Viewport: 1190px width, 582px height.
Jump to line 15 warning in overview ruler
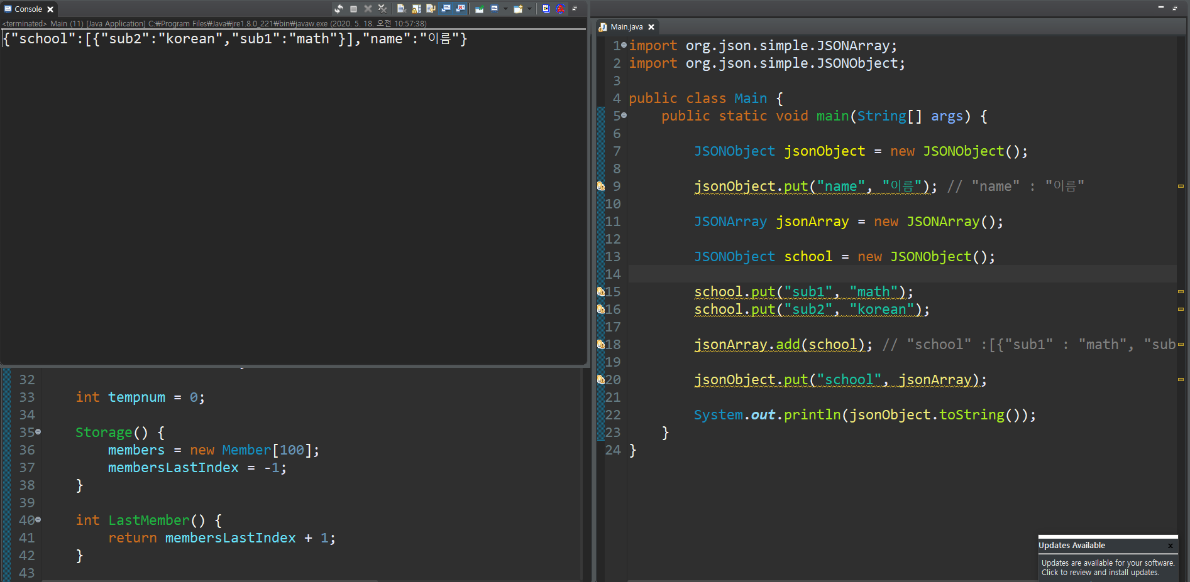click(1181, 291)
